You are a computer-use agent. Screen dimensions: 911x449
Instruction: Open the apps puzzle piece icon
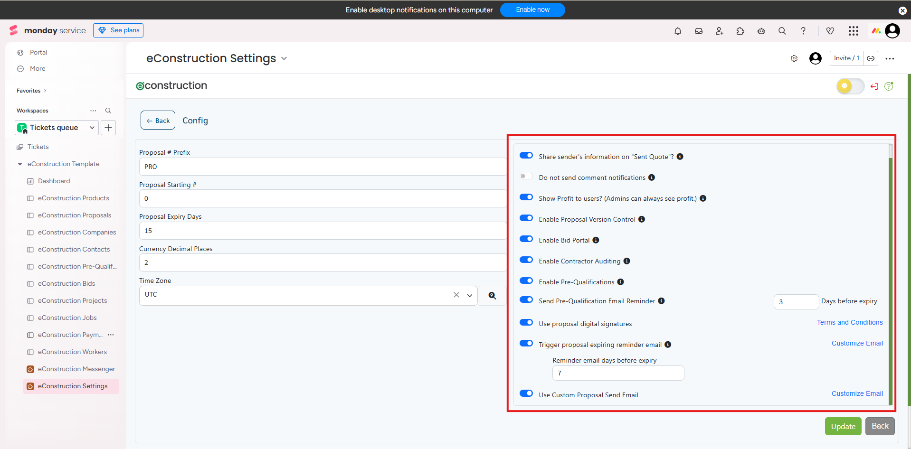pyautogui.click(x=740, y=31)
